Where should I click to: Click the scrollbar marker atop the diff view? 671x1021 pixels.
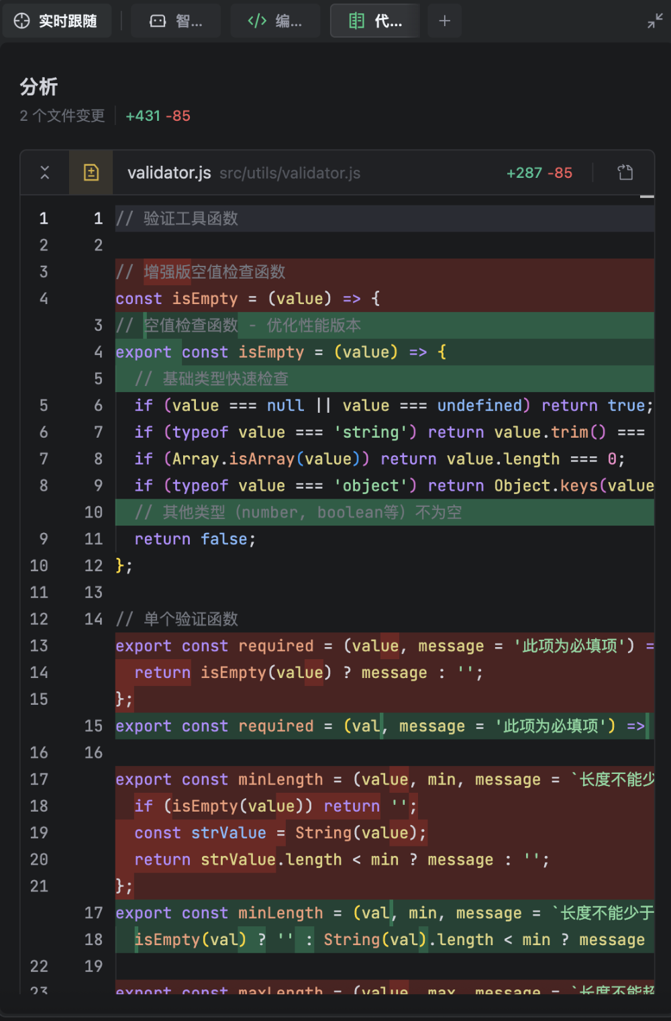[x=647, y=197]
